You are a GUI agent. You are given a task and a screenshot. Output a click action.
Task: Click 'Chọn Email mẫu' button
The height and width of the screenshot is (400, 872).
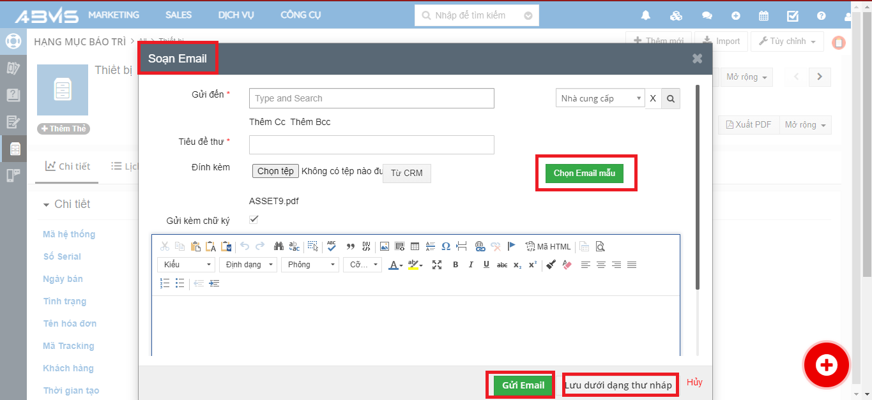pos(584,174)
